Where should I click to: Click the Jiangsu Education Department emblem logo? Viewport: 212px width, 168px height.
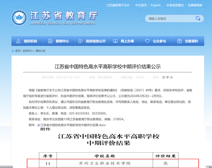(x=19, y=18)
